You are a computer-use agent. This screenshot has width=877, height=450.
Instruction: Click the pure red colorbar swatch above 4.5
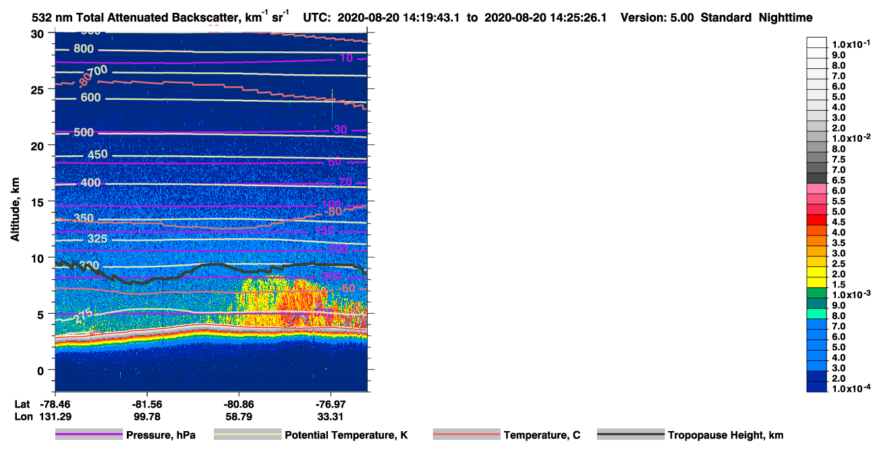coord(817,220)
